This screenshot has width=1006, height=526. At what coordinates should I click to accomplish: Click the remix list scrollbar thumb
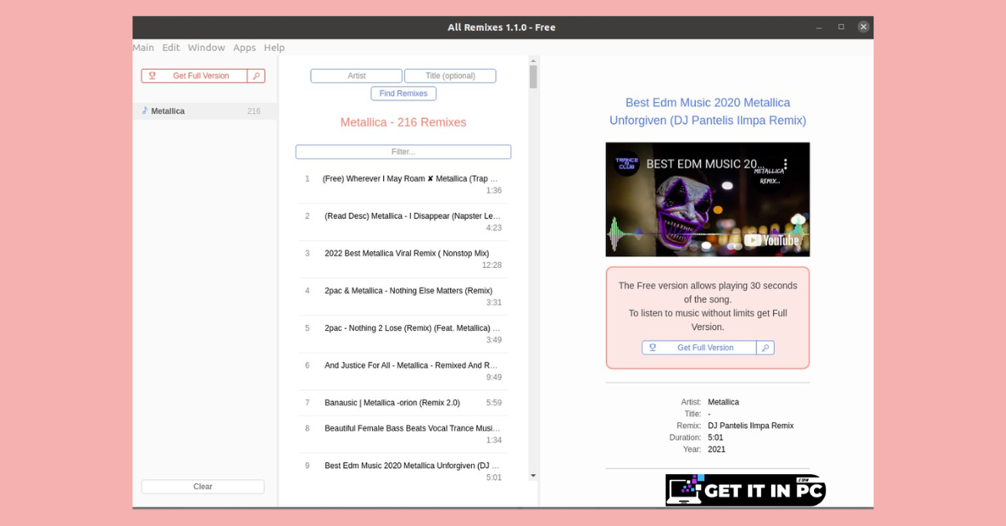pos(533,76)
